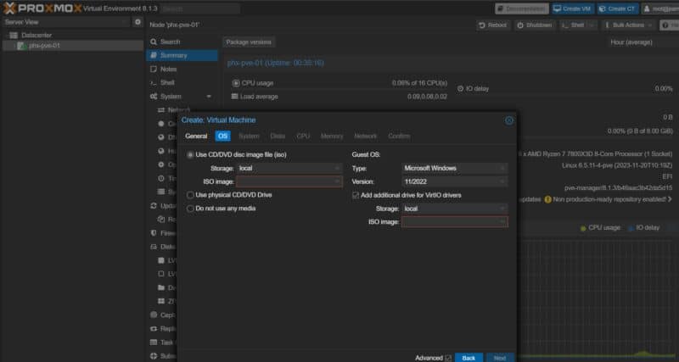This screenshot has height=362, width=679.
Task: Open the node Shell from sidebar
Action: click(167, 82)
